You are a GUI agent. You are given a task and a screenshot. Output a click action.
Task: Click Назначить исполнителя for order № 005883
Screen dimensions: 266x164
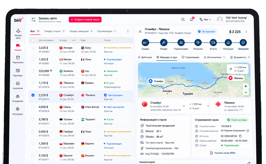(117, 48)
